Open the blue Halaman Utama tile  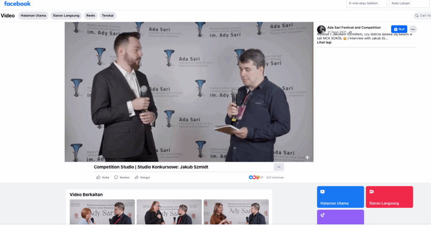[x=340, y=197]
